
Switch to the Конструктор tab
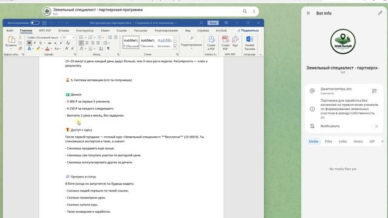[85, 30]
